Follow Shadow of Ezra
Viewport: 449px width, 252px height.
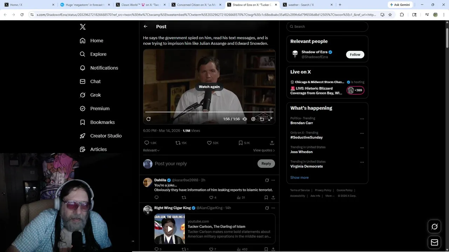point(355,55)
